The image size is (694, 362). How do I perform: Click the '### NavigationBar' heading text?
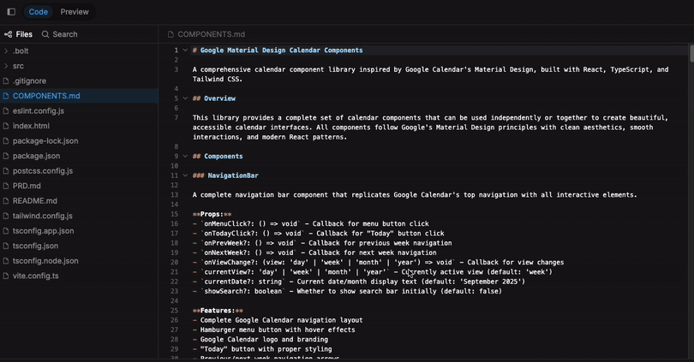pyautogui.click(x=225, y=175)
